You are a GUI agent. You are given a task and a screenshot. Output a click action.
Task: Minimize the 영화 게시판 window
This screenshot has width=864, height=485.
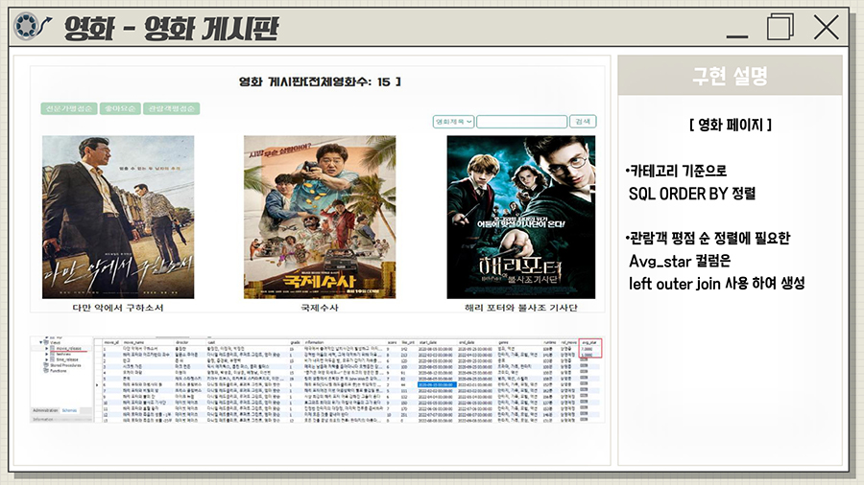[736, 35]
